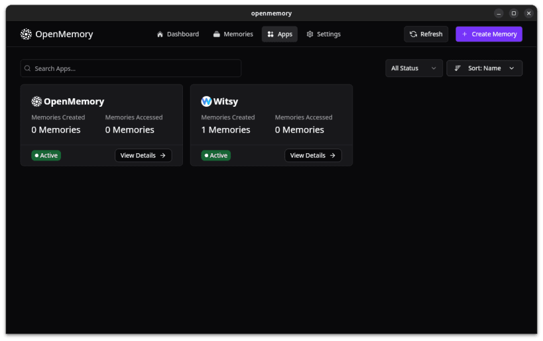View Details of the Witsy app
This screenshot has height=341, width=543.
click(x=313, y=155)
